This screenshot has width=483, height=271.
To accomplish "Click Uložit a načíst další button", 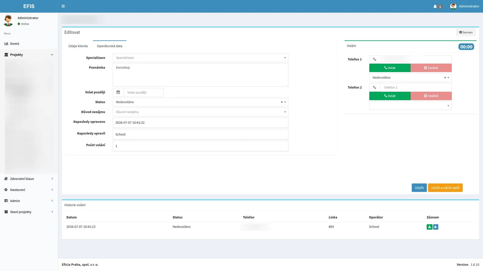I will (445, 188).
